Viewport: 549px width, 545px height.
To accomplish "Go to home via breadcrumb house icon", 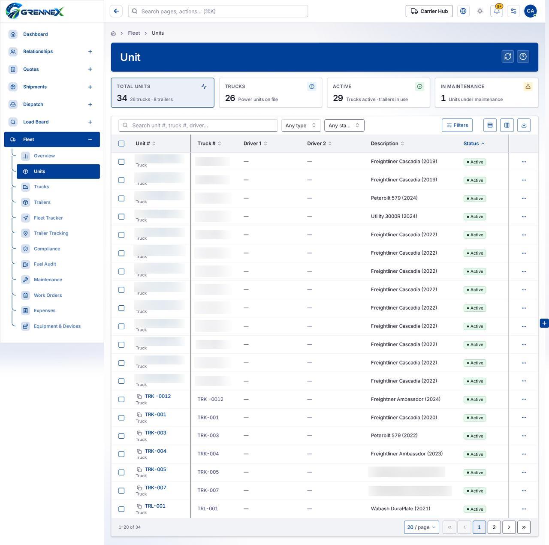I will (113, 33).
